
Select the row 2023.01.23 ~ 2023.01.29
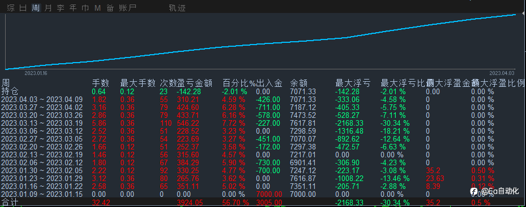[x=263, y=179]
